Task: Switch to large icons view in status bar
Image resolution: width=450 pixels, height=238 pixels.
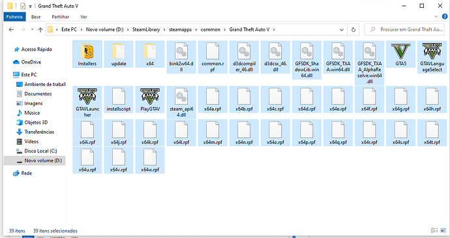Action: [443, 231]
